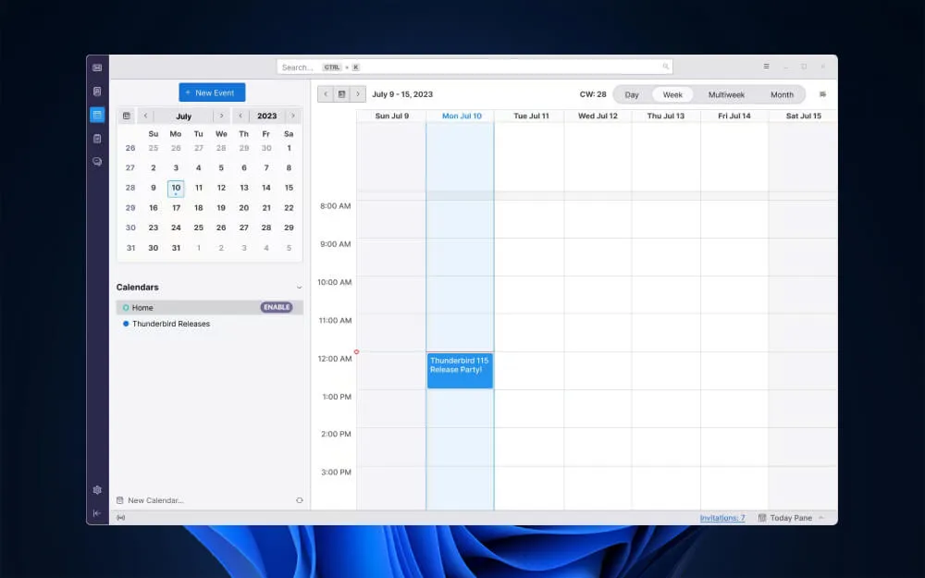
Task: Open Settings via the gear icon
Action: pos(97,490)
